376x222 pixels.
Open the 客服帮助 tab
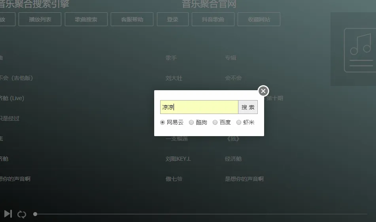[x=132, y=19]
